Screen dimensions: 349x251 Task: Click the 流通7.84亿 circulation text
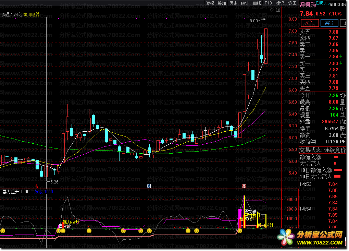click(x=12, y=14)
